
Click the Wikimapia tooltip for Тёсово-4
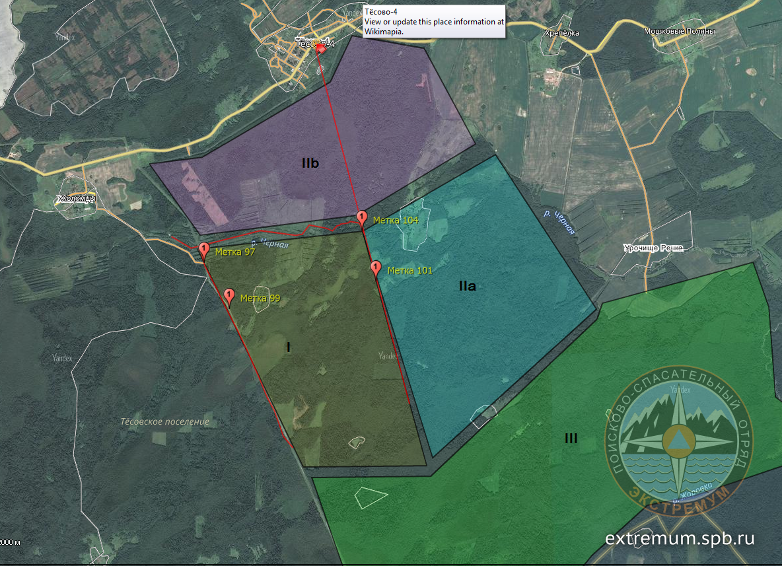point(434,21)
